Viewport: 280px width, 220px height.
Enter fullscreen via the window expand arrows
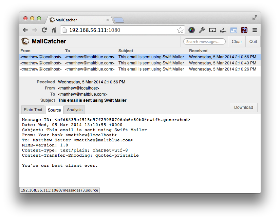tap(255, 18)
